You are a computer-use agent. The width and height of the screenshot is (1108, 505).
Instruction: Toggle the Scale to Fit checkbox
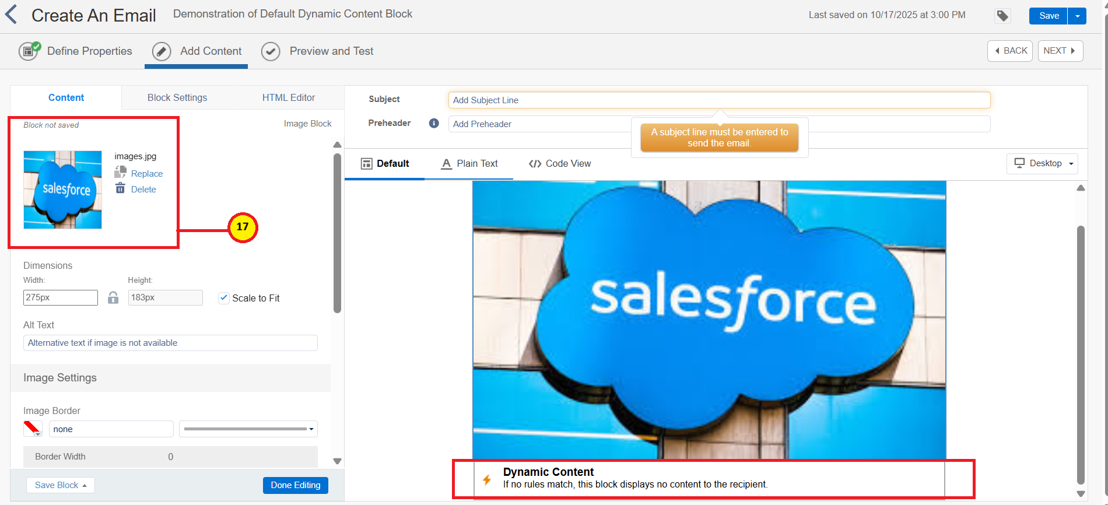(x=224, y=298)
